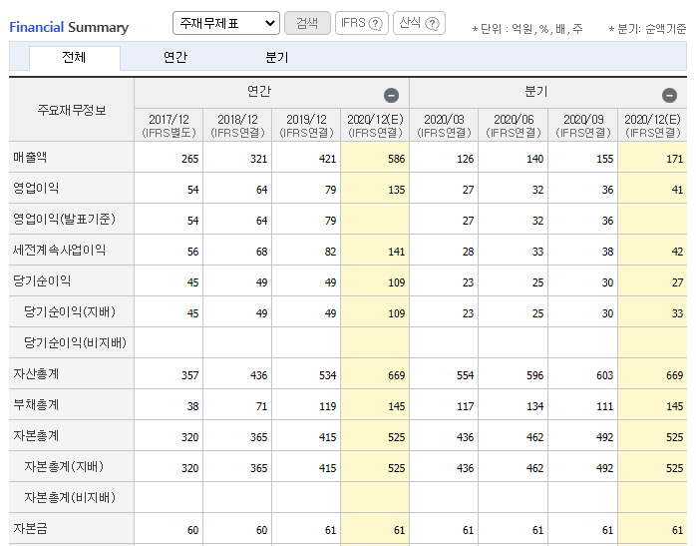This screenshot has height=546, width=696.
Task: Click the 영업이익 value 135
Action: [x=397, y=190]
